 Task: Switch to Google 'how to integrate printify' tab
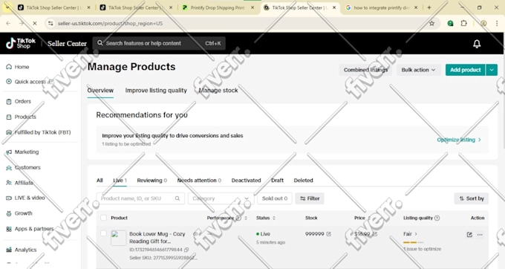point(381,7)
